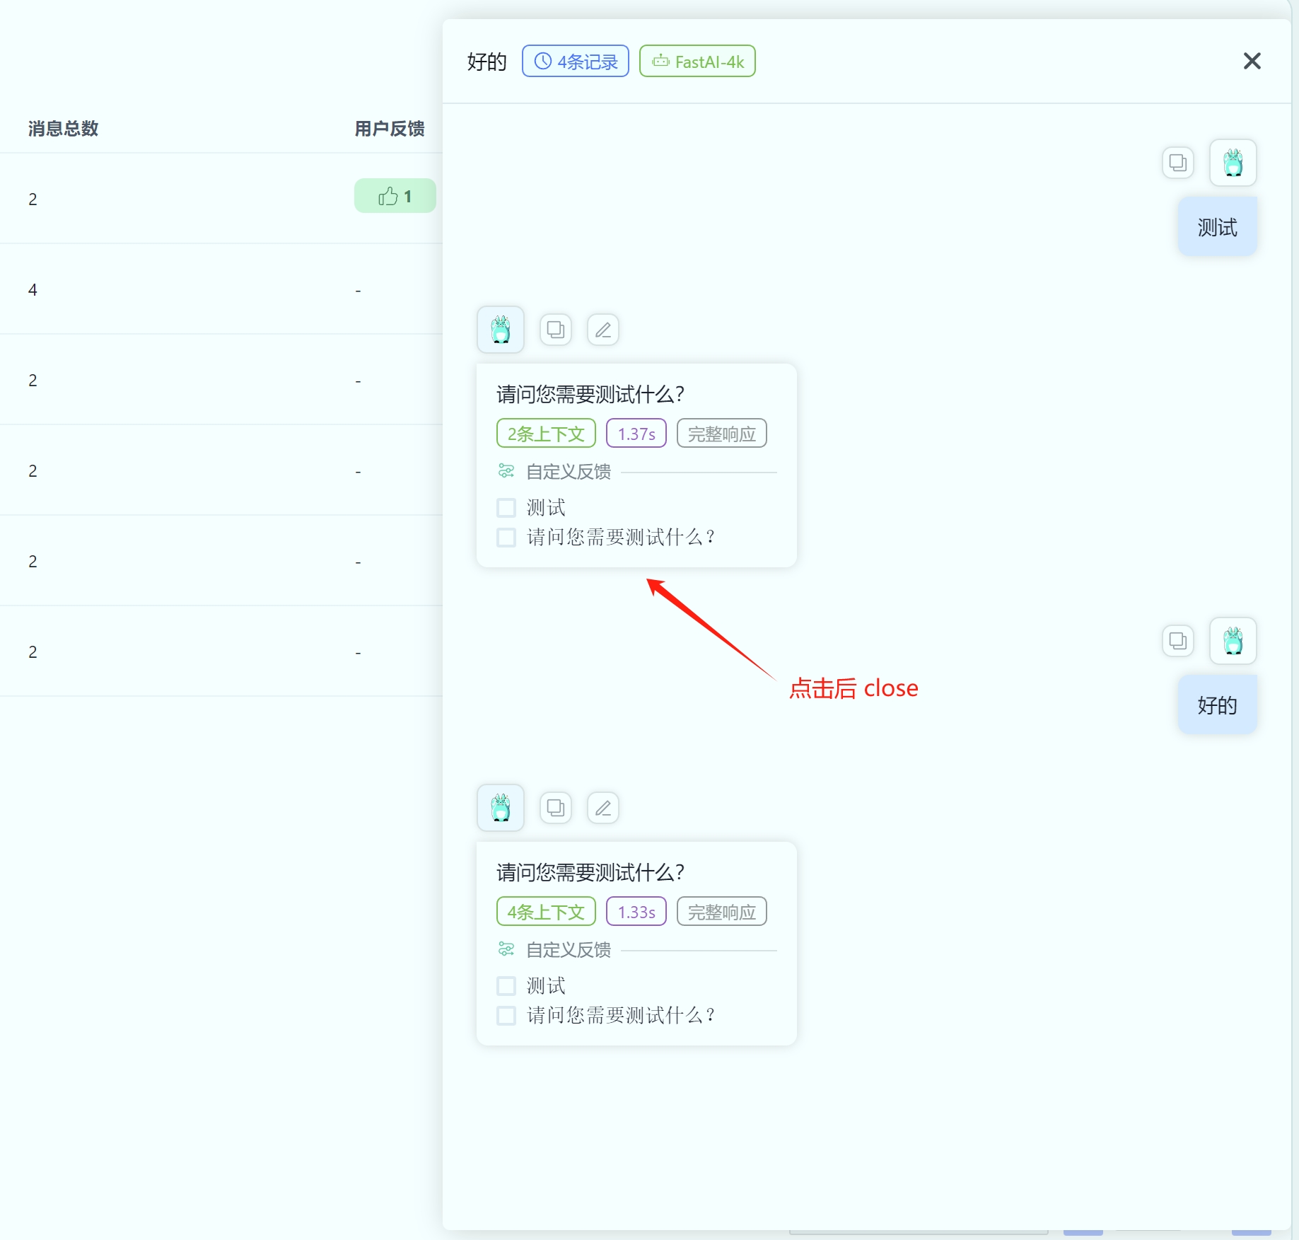Select the table row with 4 messages
This screenshot has width=1299, height=1240.
point(212,289)
